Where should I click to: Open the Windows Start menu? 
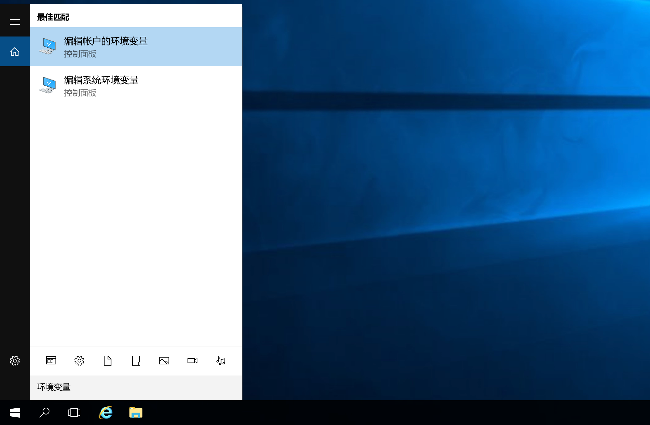[x=15, y=413]
